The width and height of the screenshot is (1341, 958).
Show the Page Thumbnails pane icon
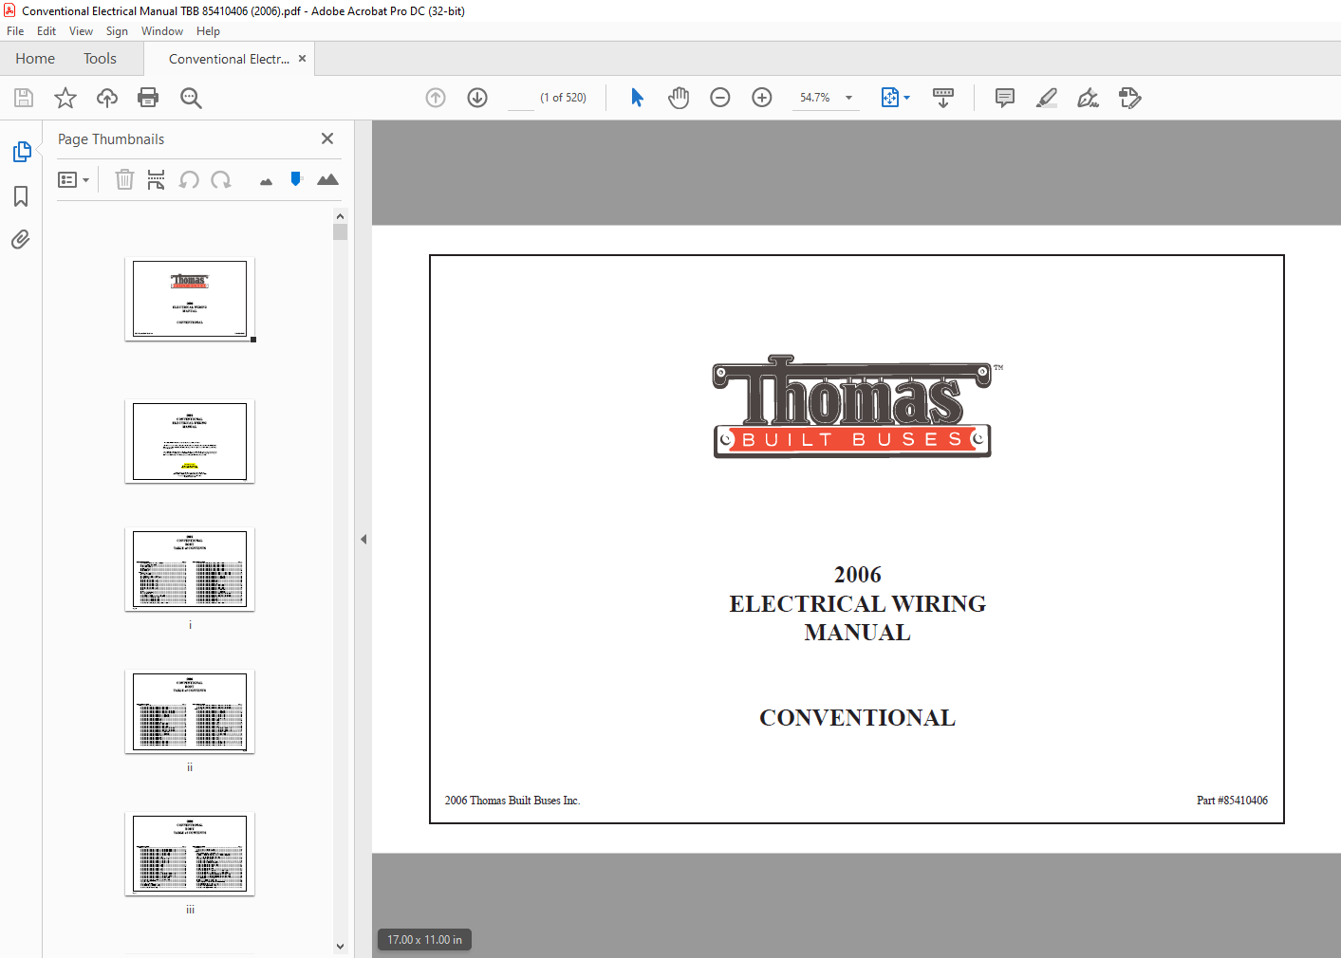22,152
